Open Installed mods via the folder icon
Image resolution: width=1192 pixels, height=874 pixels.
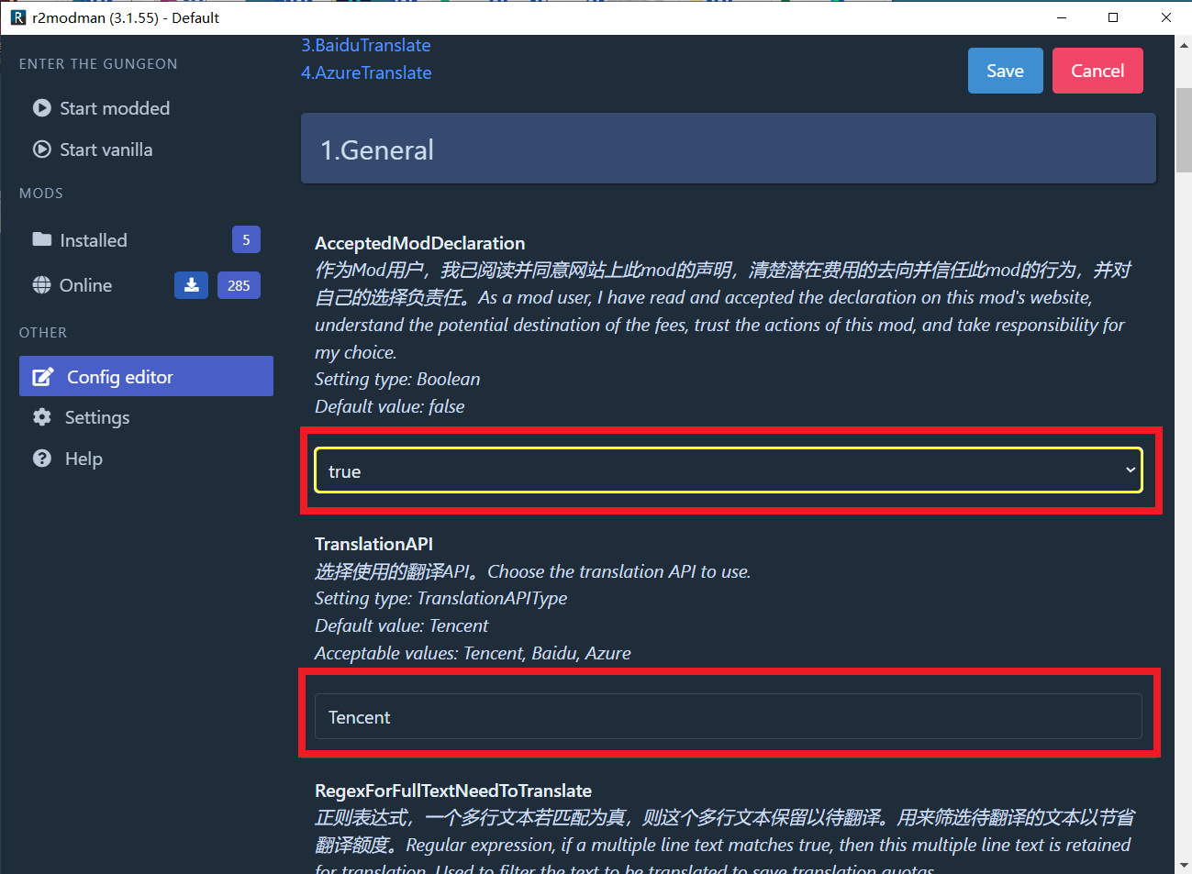coord(41,239)
